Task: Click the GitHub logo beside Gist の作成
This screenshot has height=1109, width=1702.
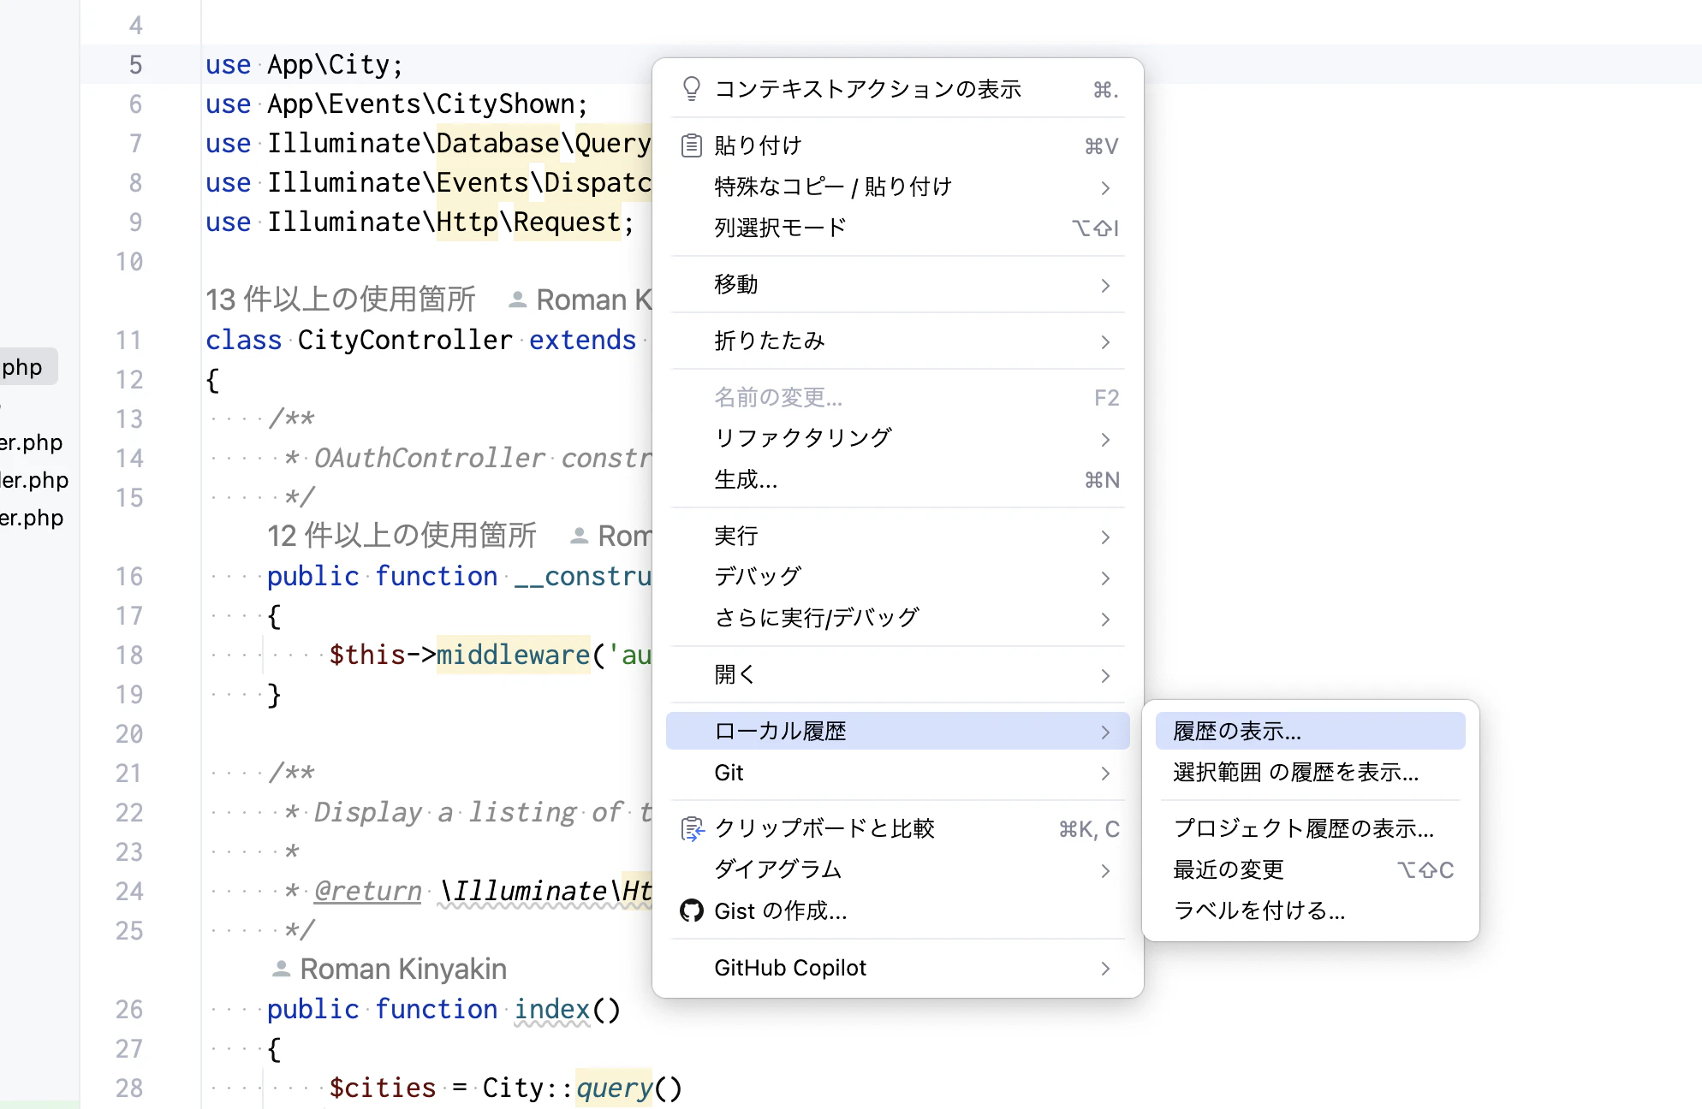Action: tap(692, 910)
